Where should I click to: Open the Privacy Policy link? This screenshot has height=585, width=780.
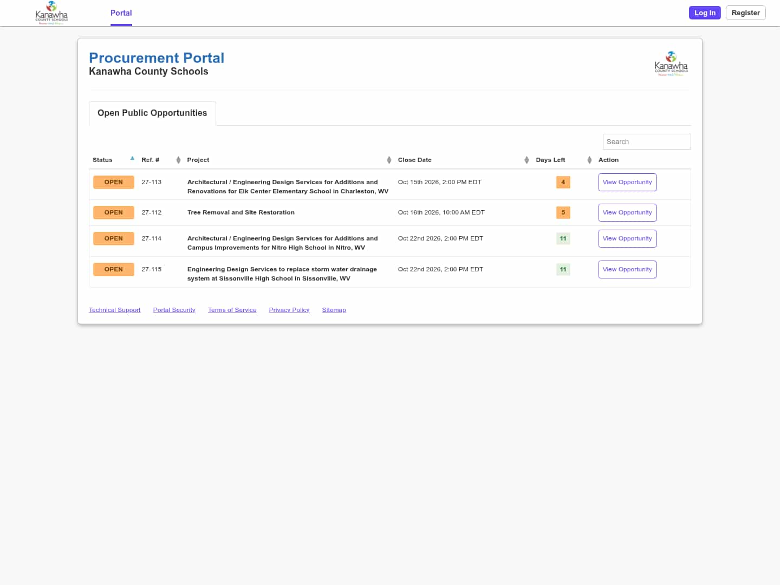[x=289, y=310]
